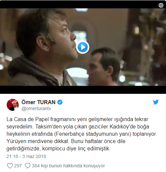This screenshot has width=166, height=172.
Task: Click the 297 like count
Action: pos(18,166)
